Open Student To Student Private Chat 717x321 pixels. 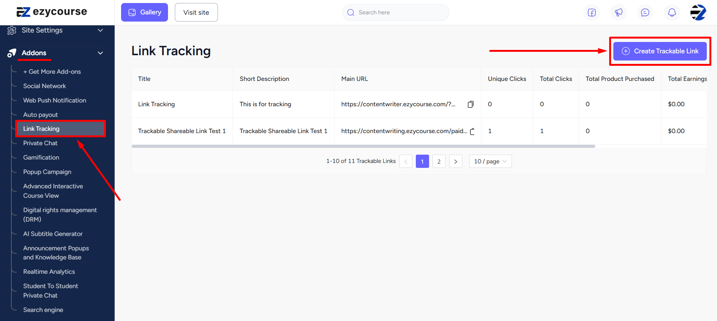(x=50, y=291)
